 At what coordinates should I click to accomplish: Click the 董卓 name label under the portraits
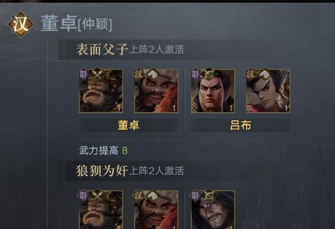[129, 125]
